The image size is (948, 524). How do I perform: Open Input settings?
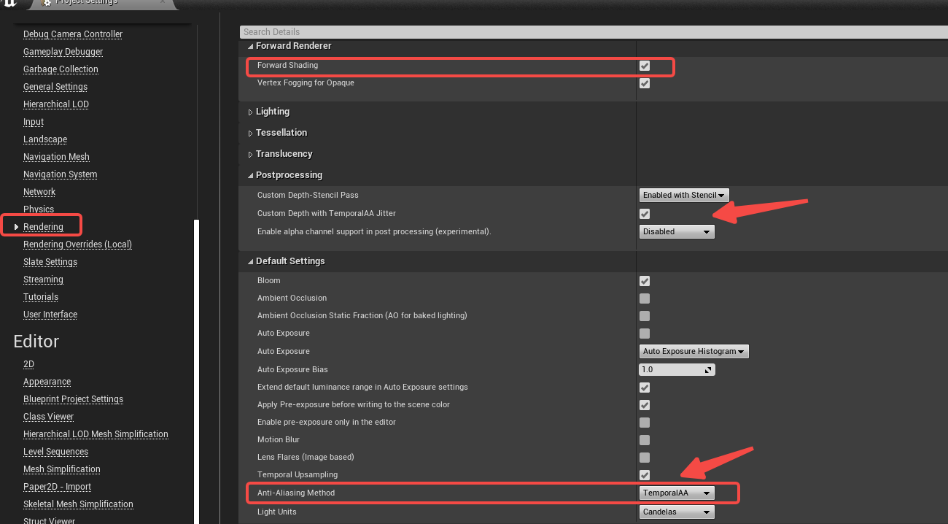34,122
